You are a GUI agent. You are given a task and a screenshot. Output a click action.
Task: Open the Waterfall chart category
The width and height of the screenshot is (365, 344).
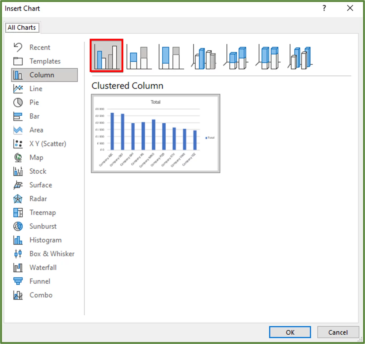[x=43, y=267]
